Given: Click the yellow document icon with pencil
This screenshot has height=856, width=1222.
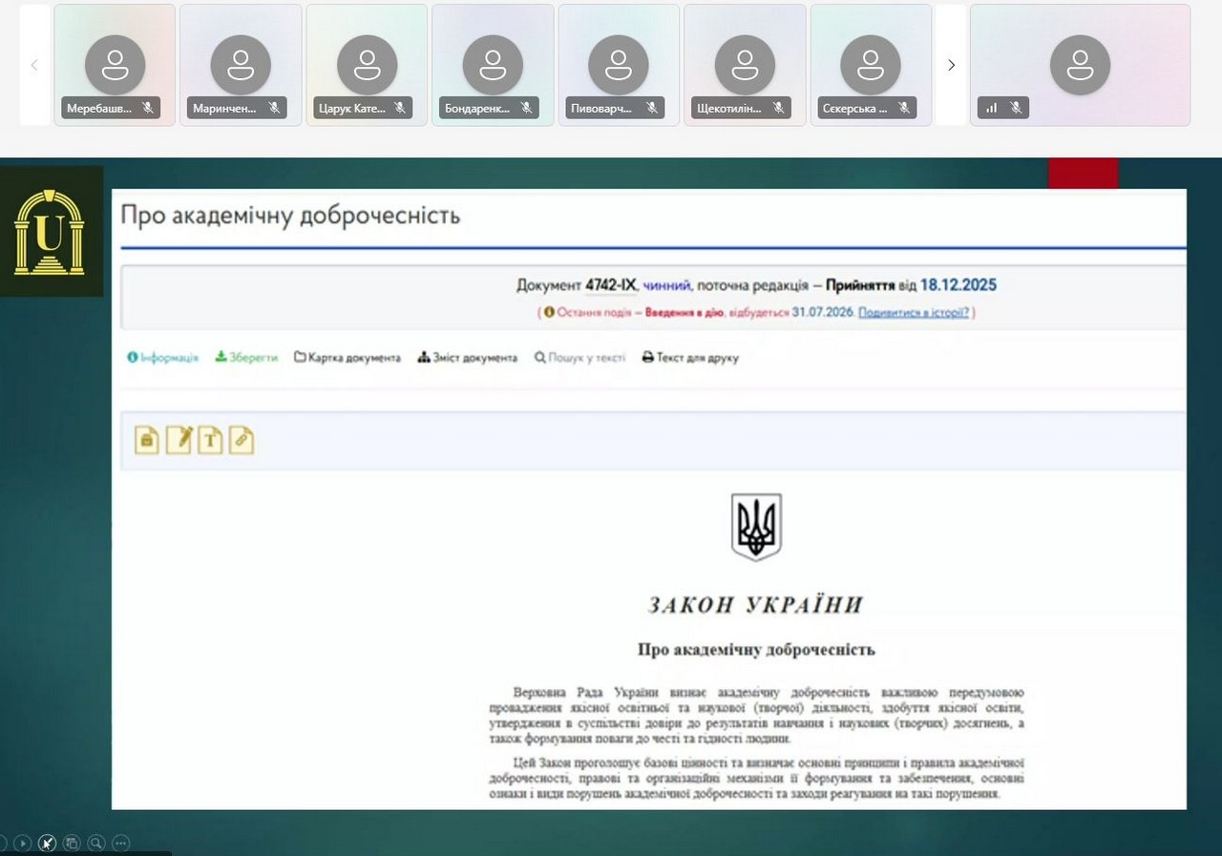Looking at the screenshot, I should coord(179,440).
